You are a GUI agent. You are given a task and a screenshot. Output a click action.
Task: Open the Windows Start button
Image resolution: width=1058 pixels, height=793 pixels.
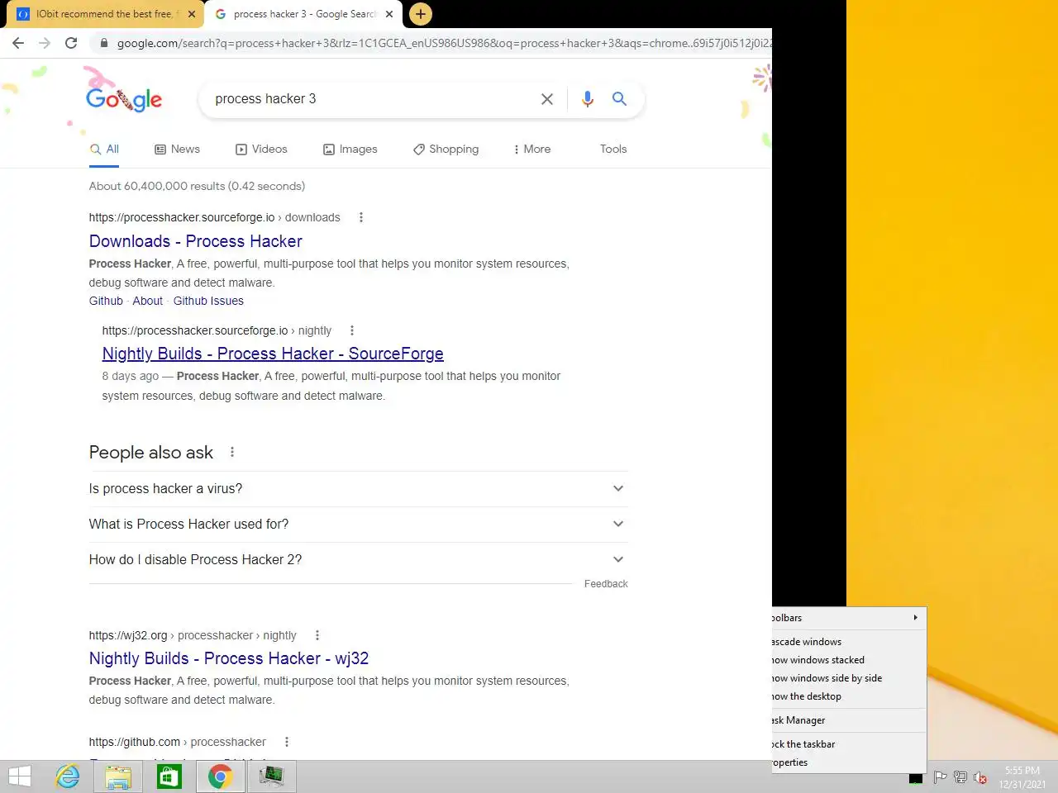click(20, 776)
